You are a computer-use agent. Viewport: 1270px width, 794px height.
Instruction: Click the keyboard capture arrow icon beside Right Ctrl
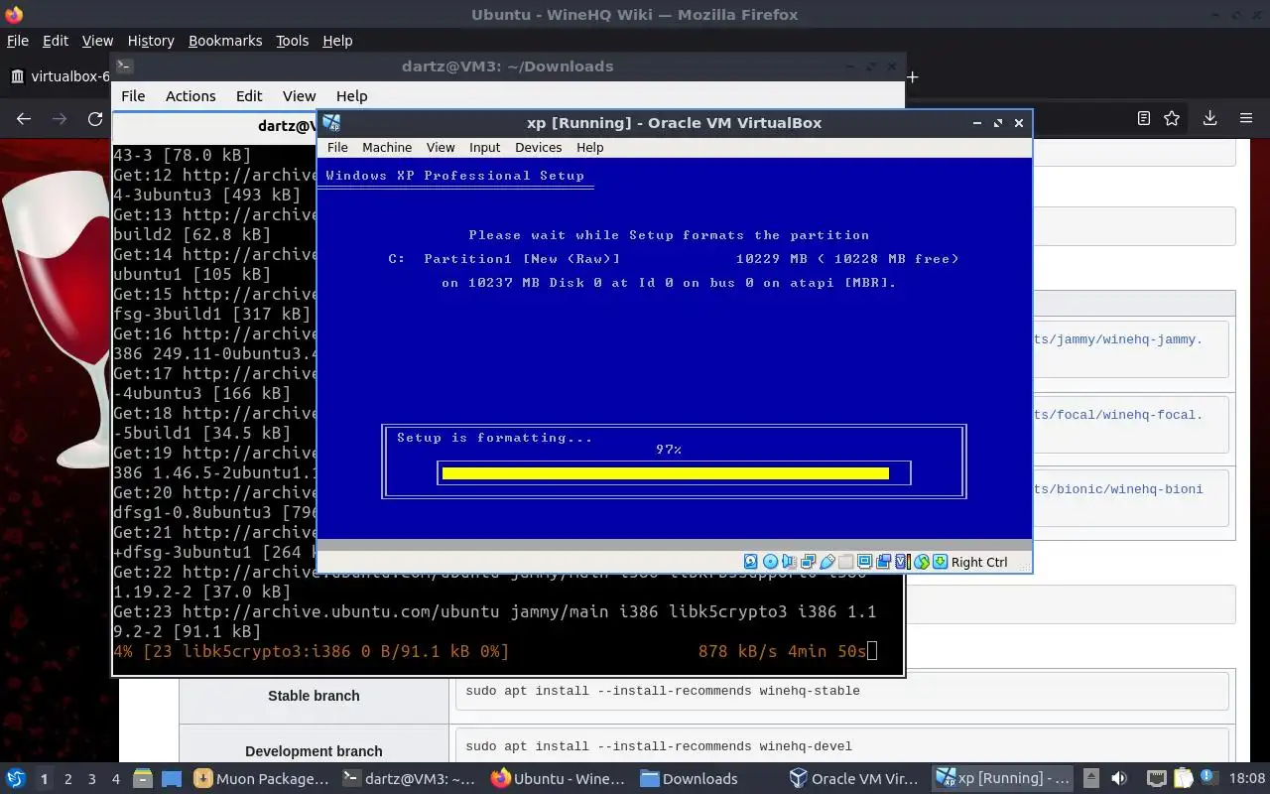tap(940, 562)
